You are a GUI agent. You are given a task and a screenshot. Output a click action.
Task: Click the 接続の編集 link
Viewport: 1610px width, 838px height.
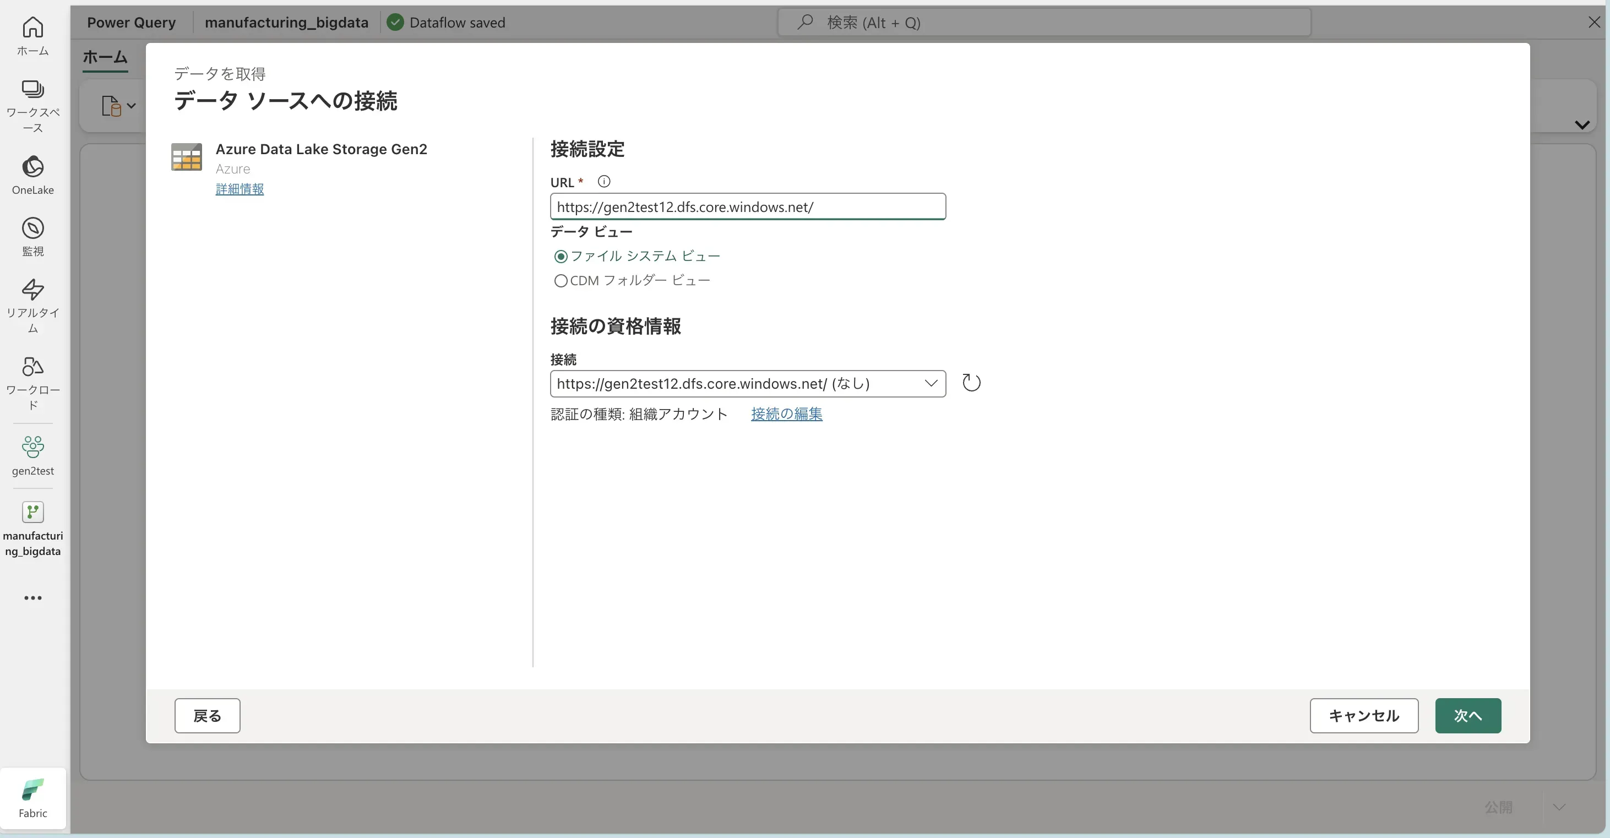[x=786, y=413]
